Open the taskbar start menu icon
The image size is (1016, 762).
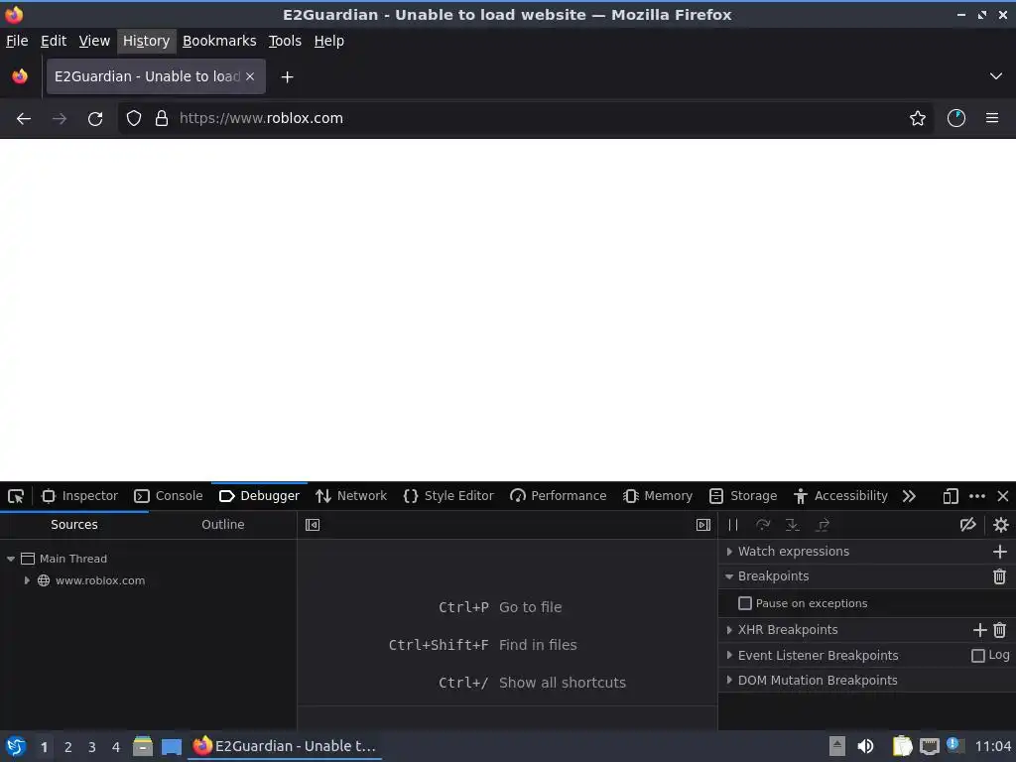(x=15, y=746)
